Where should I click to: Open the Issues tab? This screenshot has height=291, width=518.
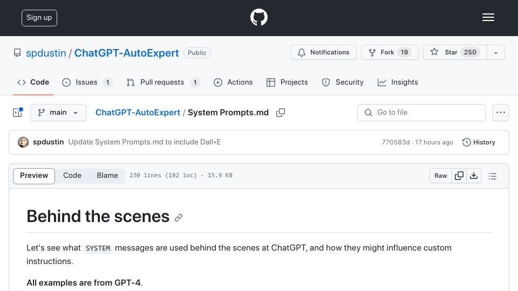[87, 82]
